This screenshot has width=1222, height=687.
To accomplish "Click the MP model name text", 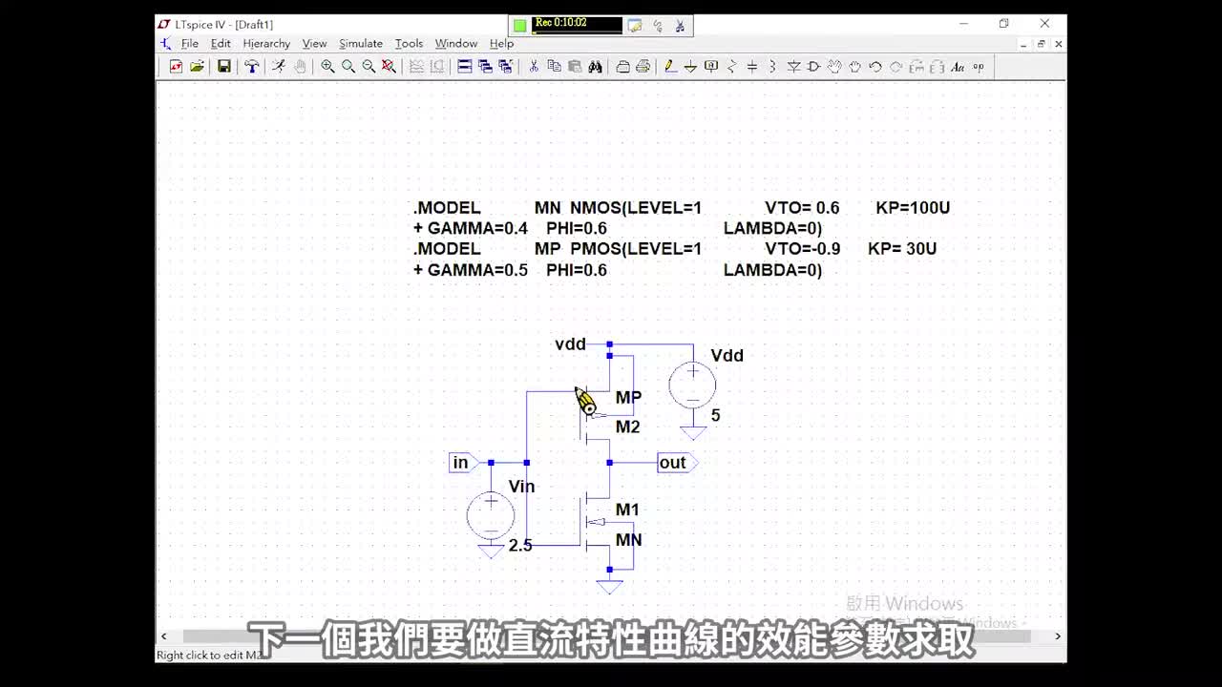I will pyautogui.click(x=628, y=398).
